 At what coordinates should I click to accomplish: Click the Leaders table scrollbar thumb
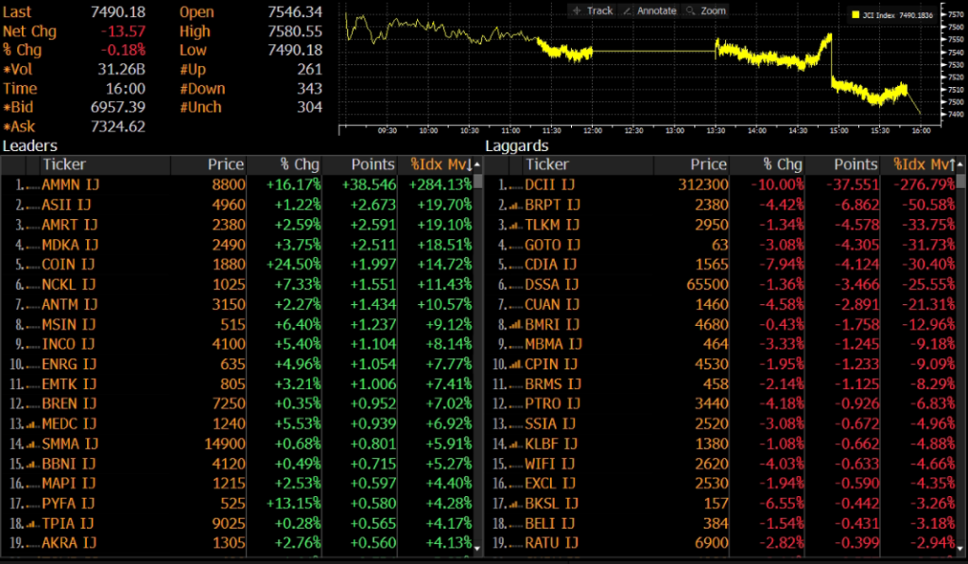pyautogui.click(x=477, y=180)
